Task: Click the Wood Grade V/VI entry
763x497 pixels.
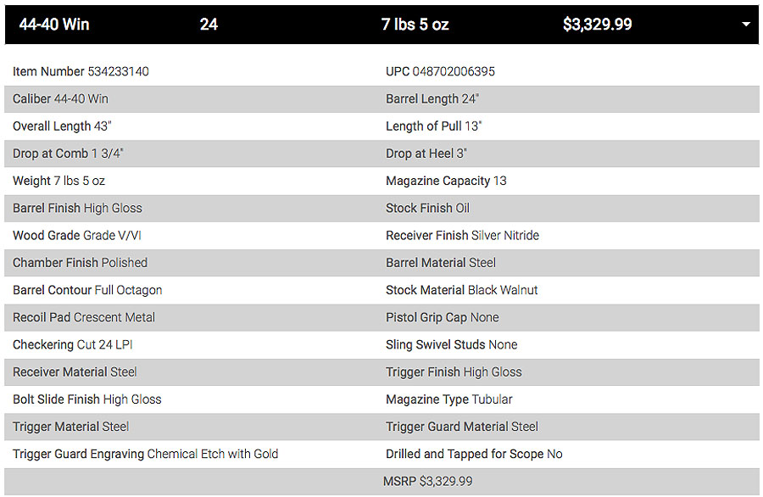Action: coord(77,236)
